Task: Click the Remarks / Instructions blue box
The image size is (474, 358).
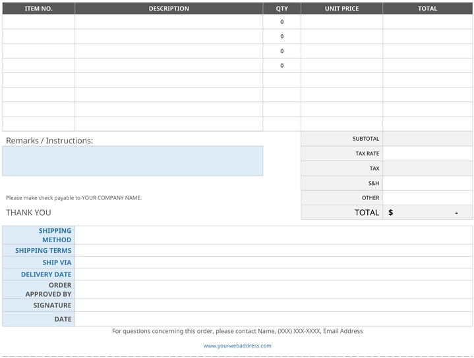Action: 133,161
